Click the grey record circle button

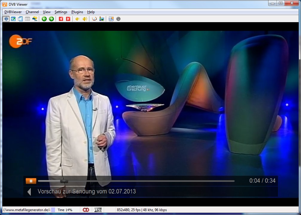tap(118, 19)
